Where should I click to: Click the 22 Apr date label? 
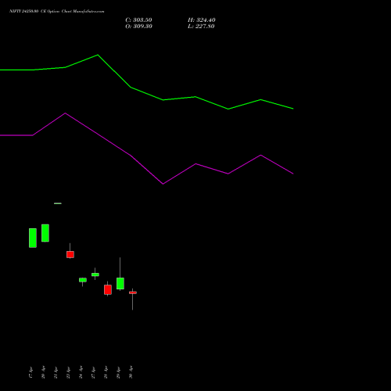click(x=68, y=372)
